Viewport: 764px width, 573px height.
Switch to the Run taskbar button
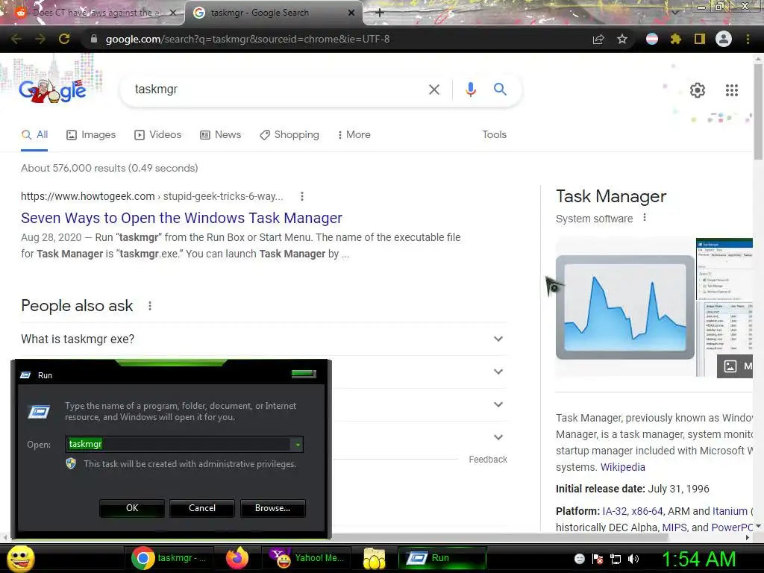[x=442, y=558]
